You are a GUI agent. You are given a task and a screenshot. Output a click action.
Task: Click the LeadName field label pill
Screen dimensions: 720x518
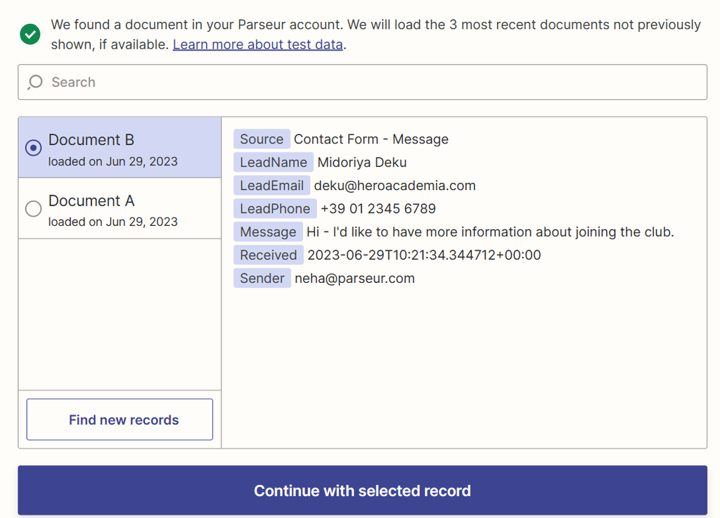click(273, 162)
